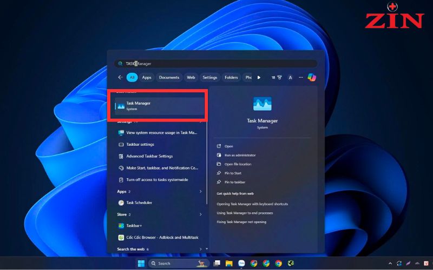
Task: Click the results list scrollbar
Action: (x=207, y=163)
